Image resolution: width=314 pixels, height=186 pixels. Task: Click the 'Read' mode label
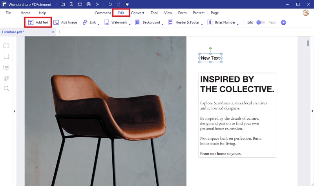tap(272, 22)
